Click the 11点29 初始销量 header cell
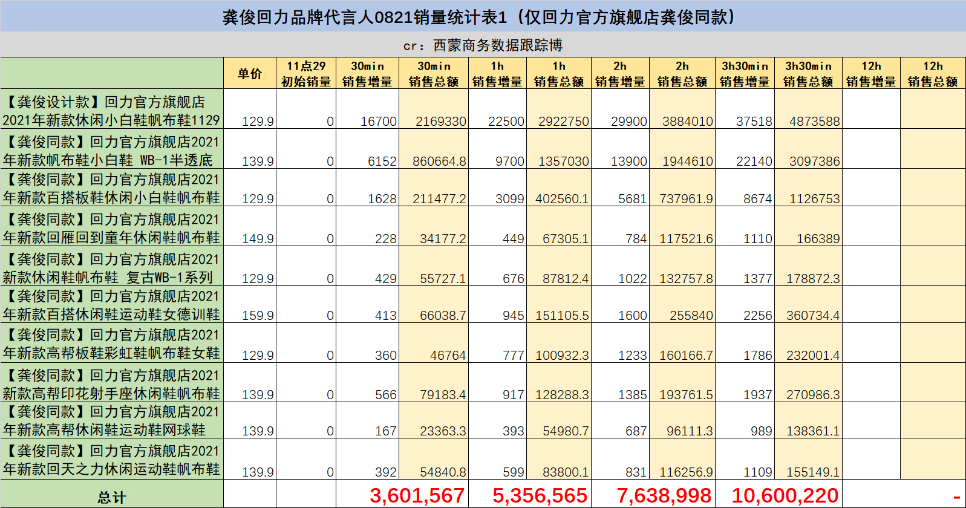 click(306, 74)
